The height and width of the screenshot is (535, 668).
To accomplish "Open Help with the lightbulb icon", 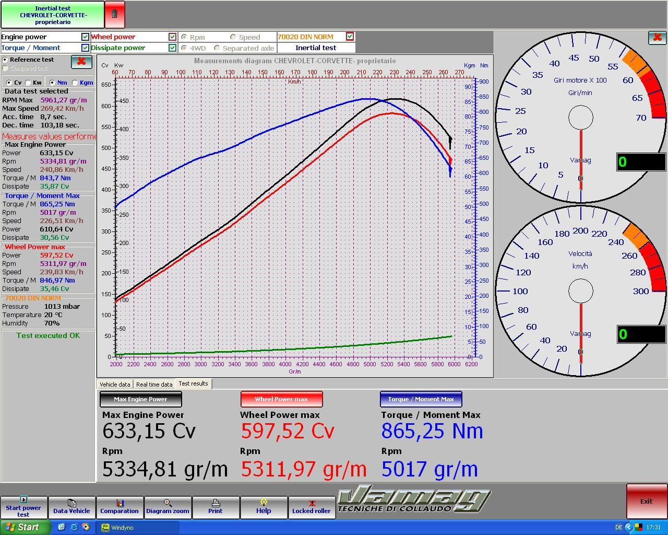I will (264, 507).
